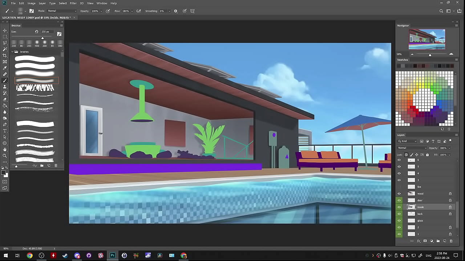Hide the back layer

pyautogui.click(x=399, y=214)
